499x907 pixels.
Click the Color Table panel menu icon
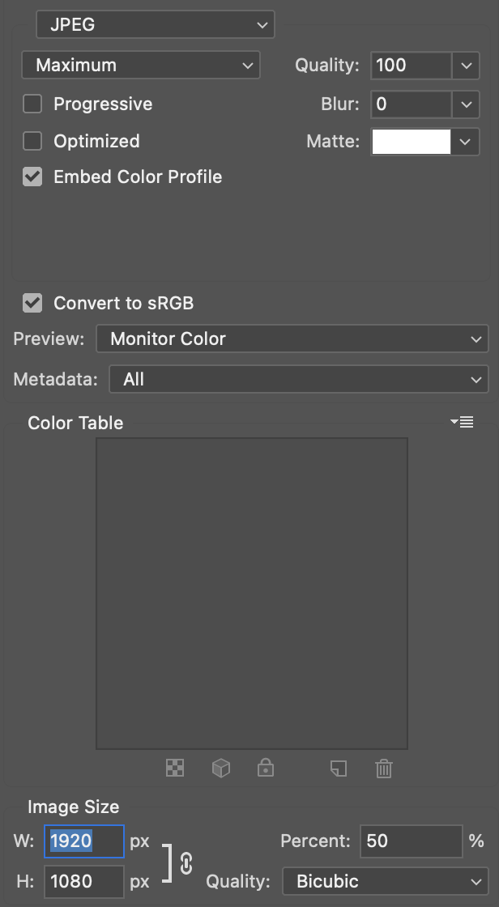(463, 422)
